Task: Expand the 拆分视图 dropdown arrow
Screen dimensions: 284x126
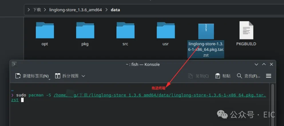Action: pyautogui.click(x=83, y=76)
